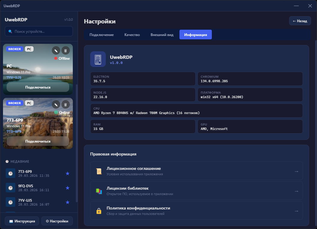This screenshot has height=229, width=317.
Task: Click clock icon of recent 9FQ-DVS entry
Action: (10, 188)
